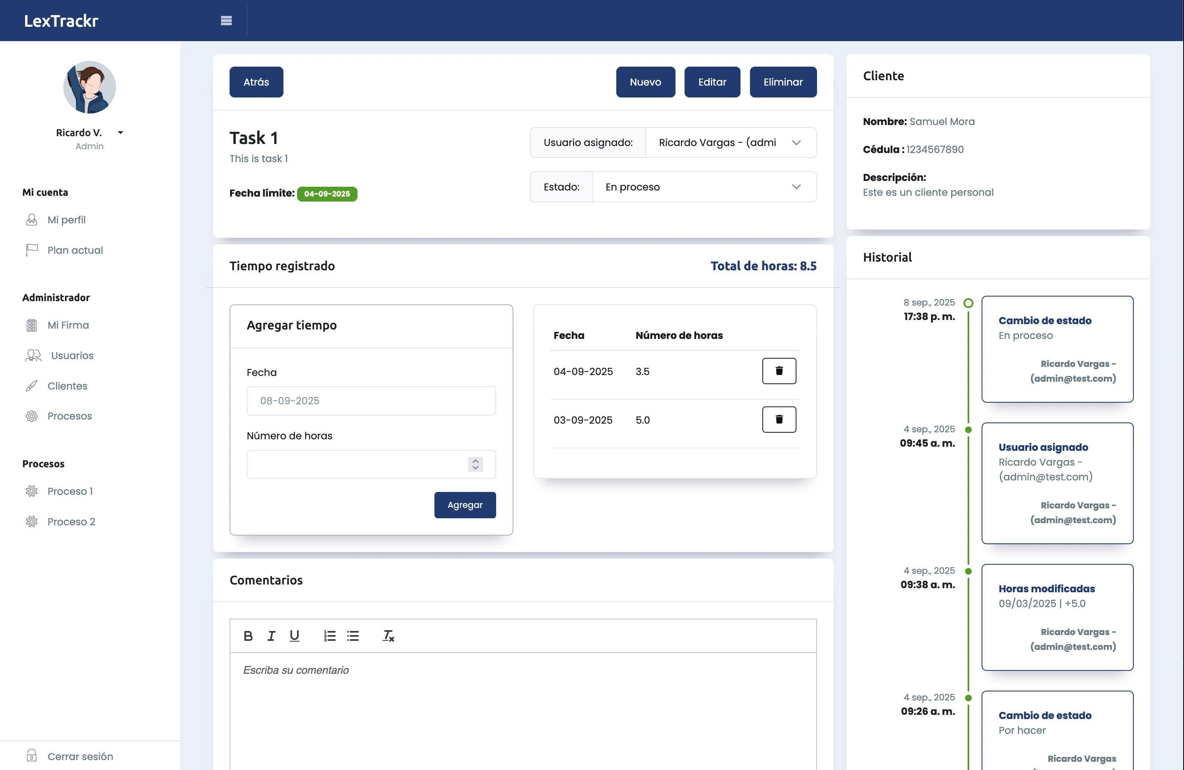Adjust hours with the number stepper
The width and height of the screenshot is (1184, 770).
[x=475, y=464]
